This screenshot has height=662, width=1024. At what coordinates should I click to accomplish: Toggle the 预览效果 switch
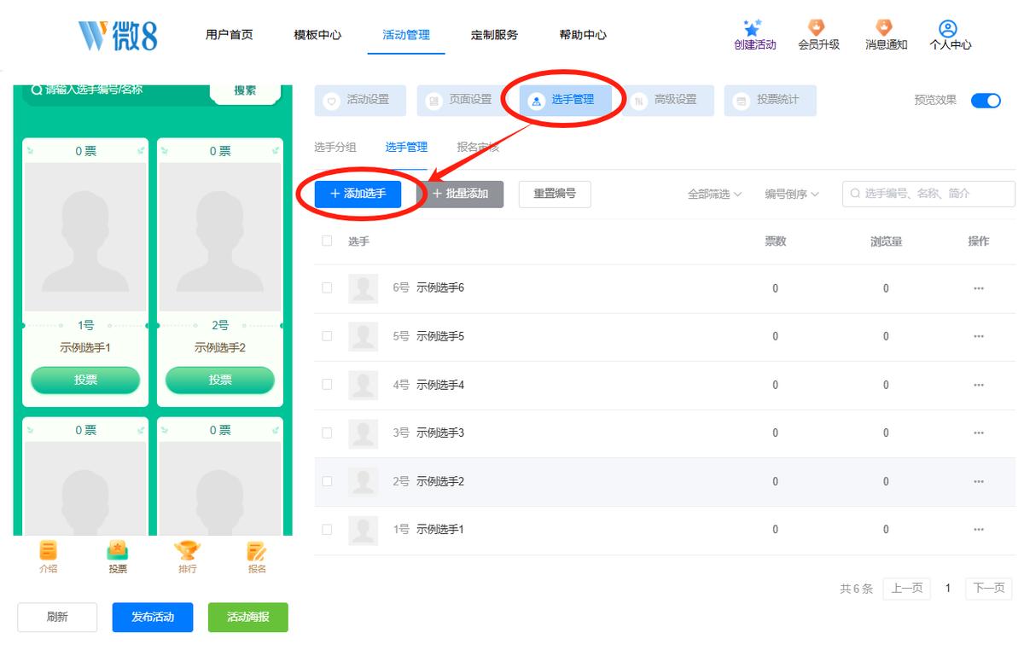(986, 100)
